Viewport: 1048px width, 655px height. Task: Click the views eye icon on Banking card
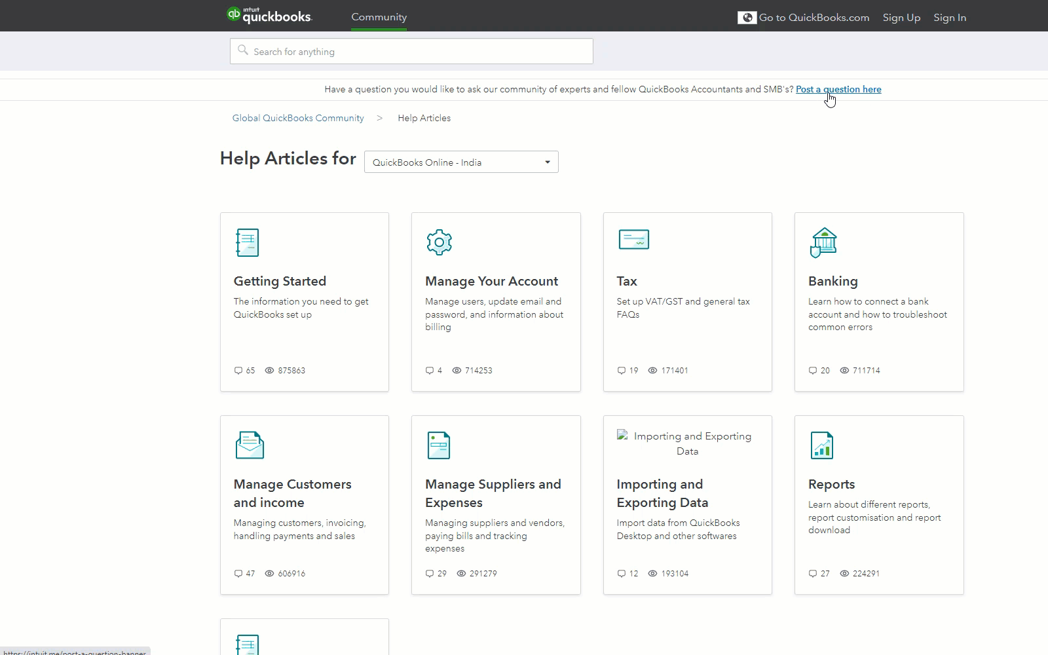[x=844, y=371]
